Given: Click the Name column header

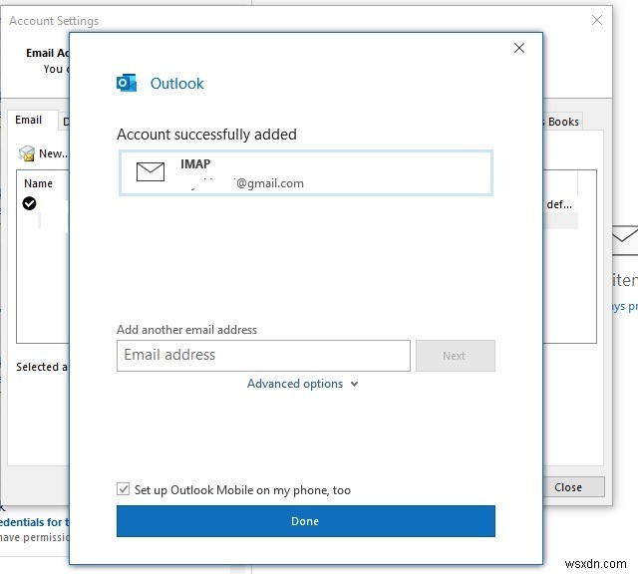Looking at the screenshot, I should pos(38,183).
